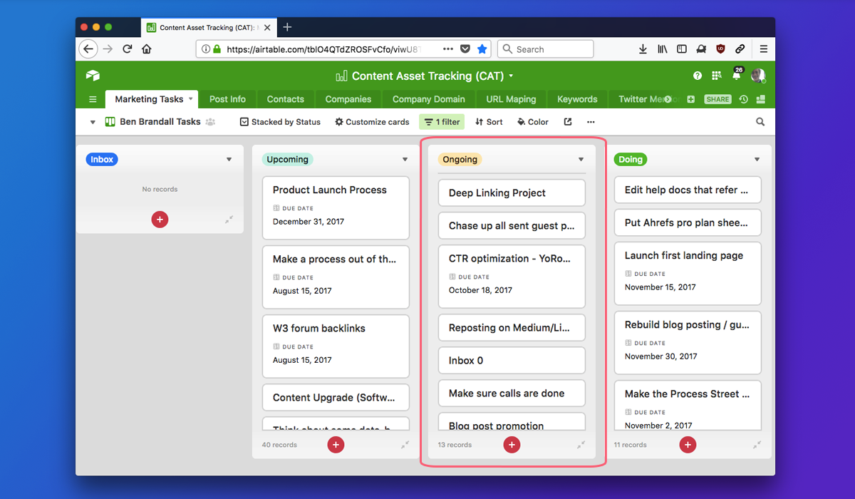Open a new Firefox tab
Screen dimensions: 855x499
tap(287, 27)
